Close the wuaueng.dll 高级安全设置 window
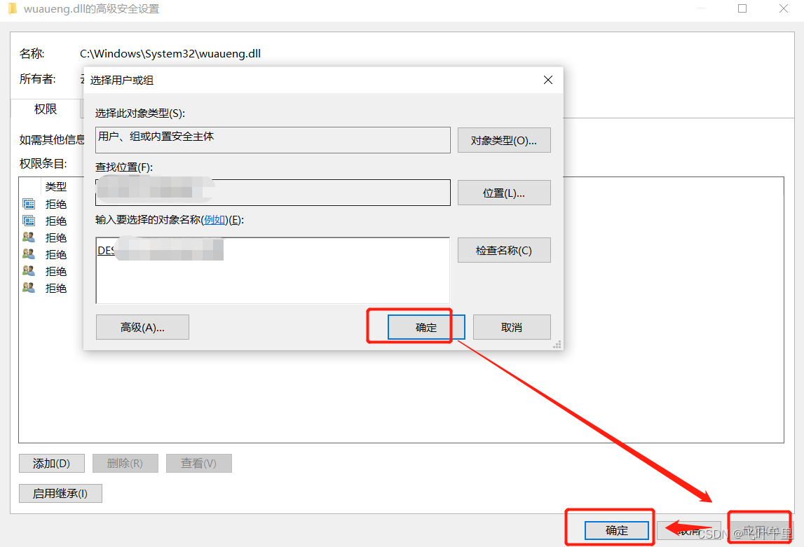Viewport: 804px width, 547px height. [784, 8]
